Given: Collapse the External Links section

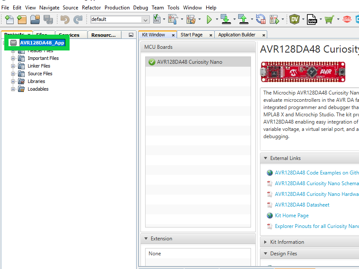Looking at the screenshot, I should pos(266,158).
